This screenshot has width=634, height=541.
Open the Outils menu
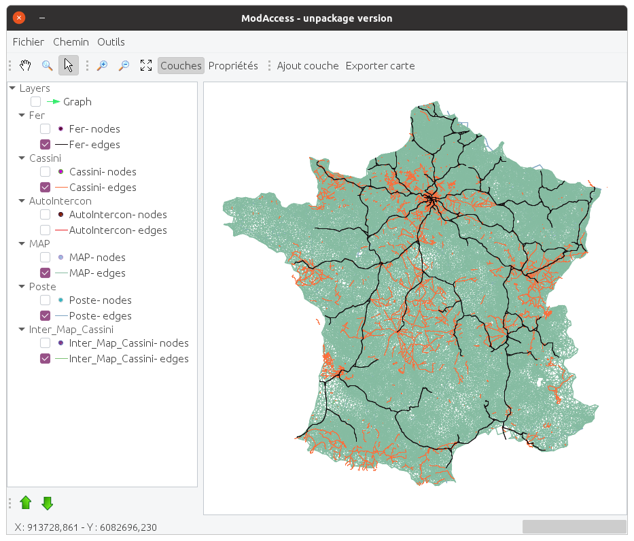[x=111, y=41]
